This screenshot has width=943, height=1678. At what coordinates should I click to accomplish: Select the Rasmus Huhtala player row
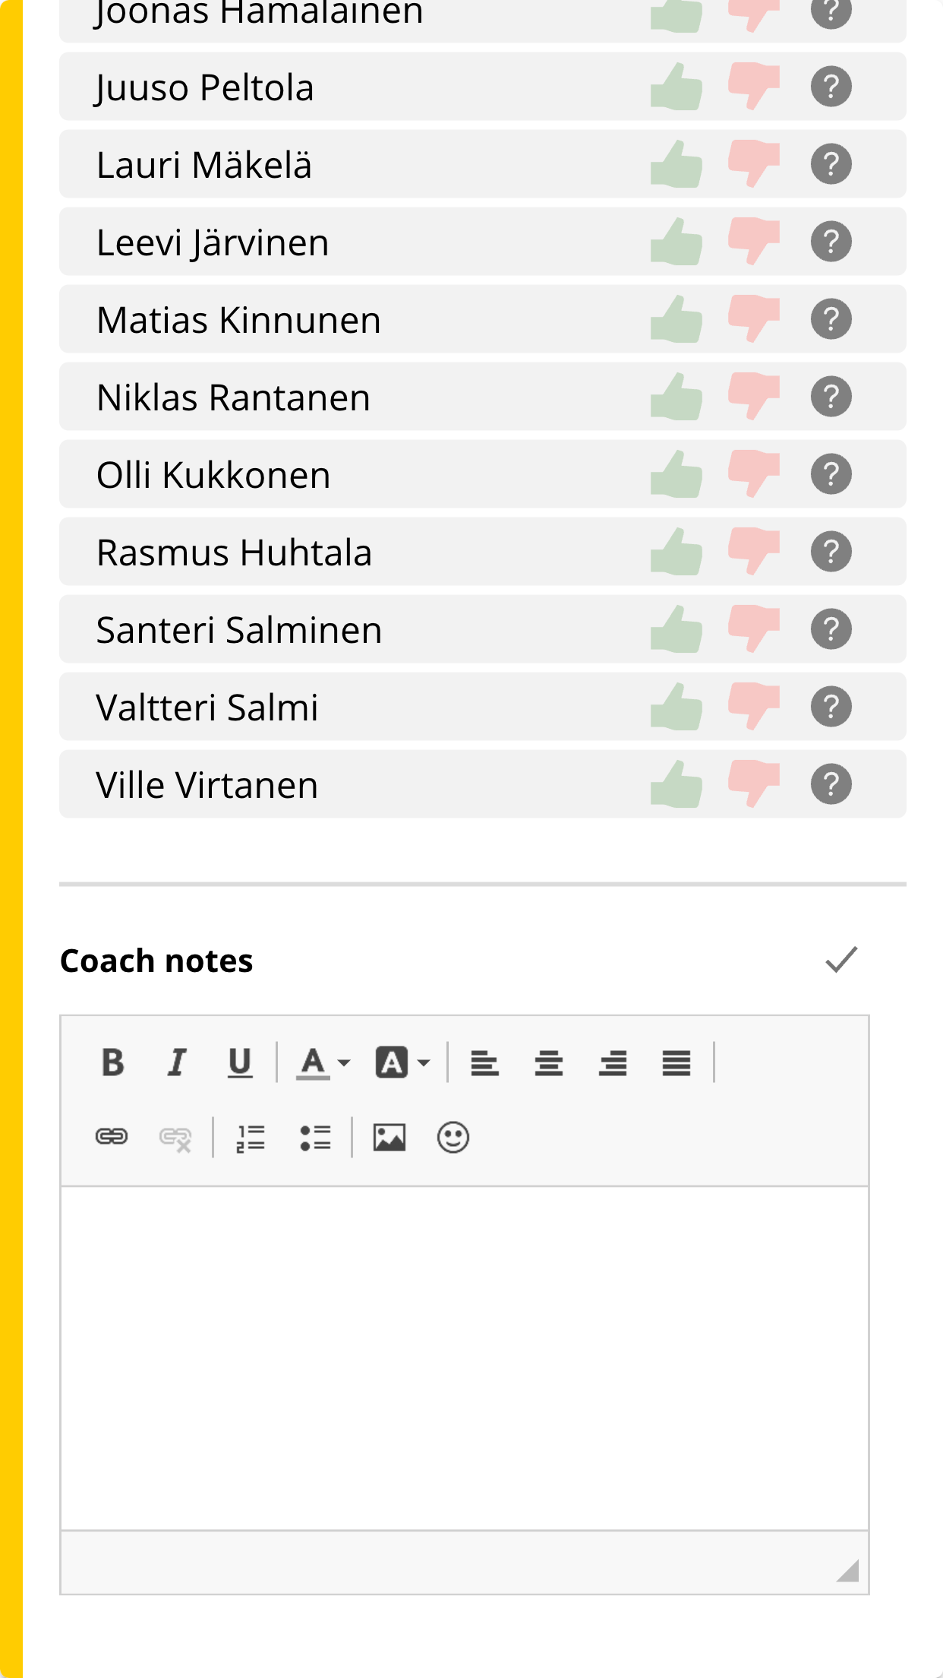point(483,552)
